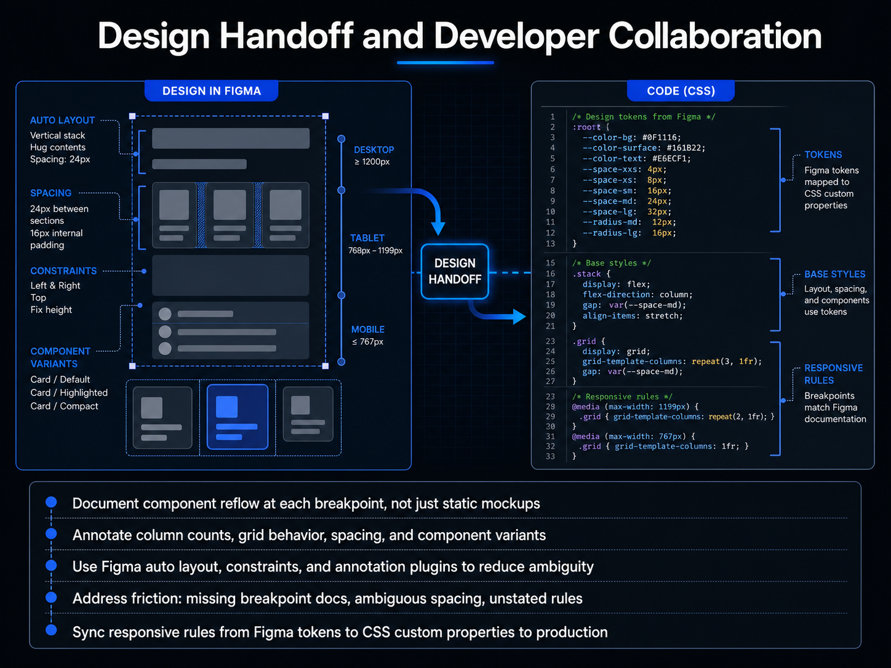This screenshot has width=891, height=668.
Task: Click the 'align-items: stretch;' code line
Action: pyautogui.click(x=633, y=316)
